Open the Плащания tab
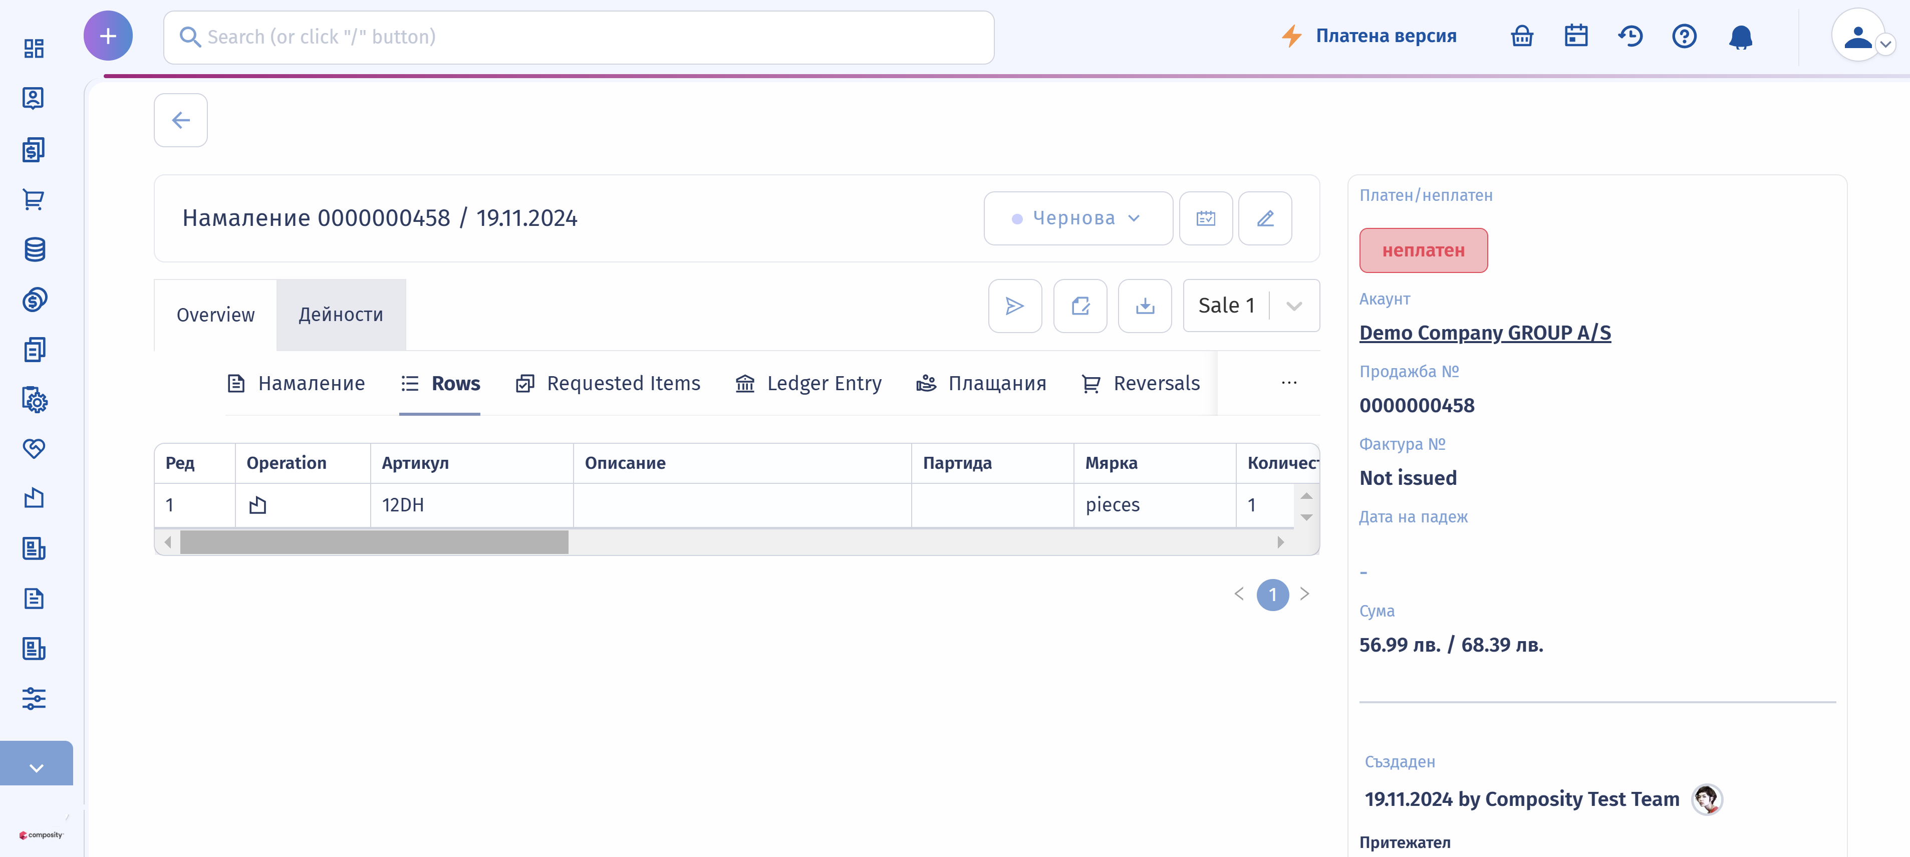 click(x=982, y=383)
